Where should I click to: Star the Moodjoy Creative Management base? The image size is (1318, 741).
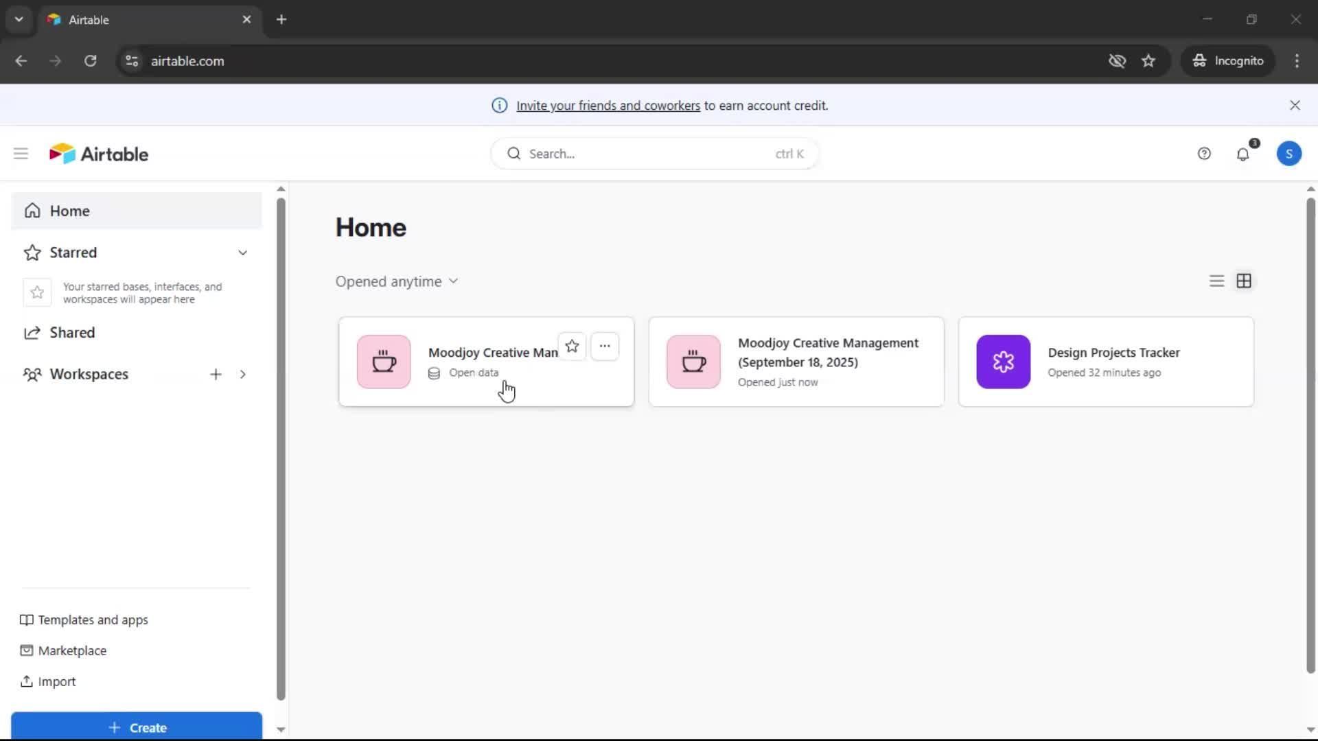pos(572,346)
